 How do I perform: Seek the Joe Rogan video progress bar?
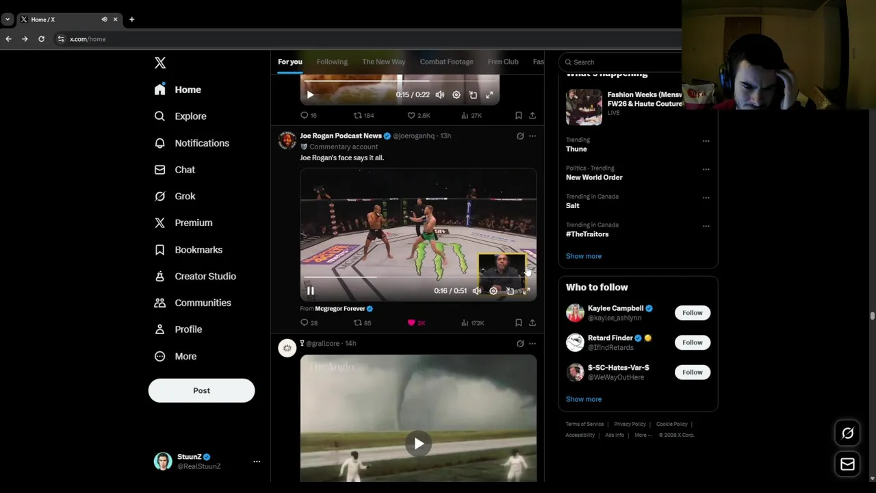pos(418,277)
